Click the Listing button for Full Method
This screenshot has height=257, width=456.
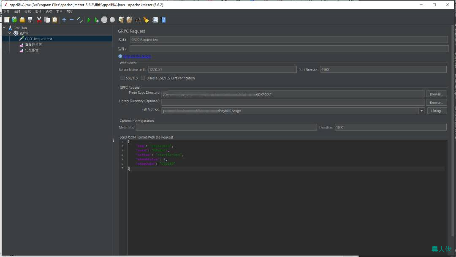pyautogui.click(x=437, y=111)
